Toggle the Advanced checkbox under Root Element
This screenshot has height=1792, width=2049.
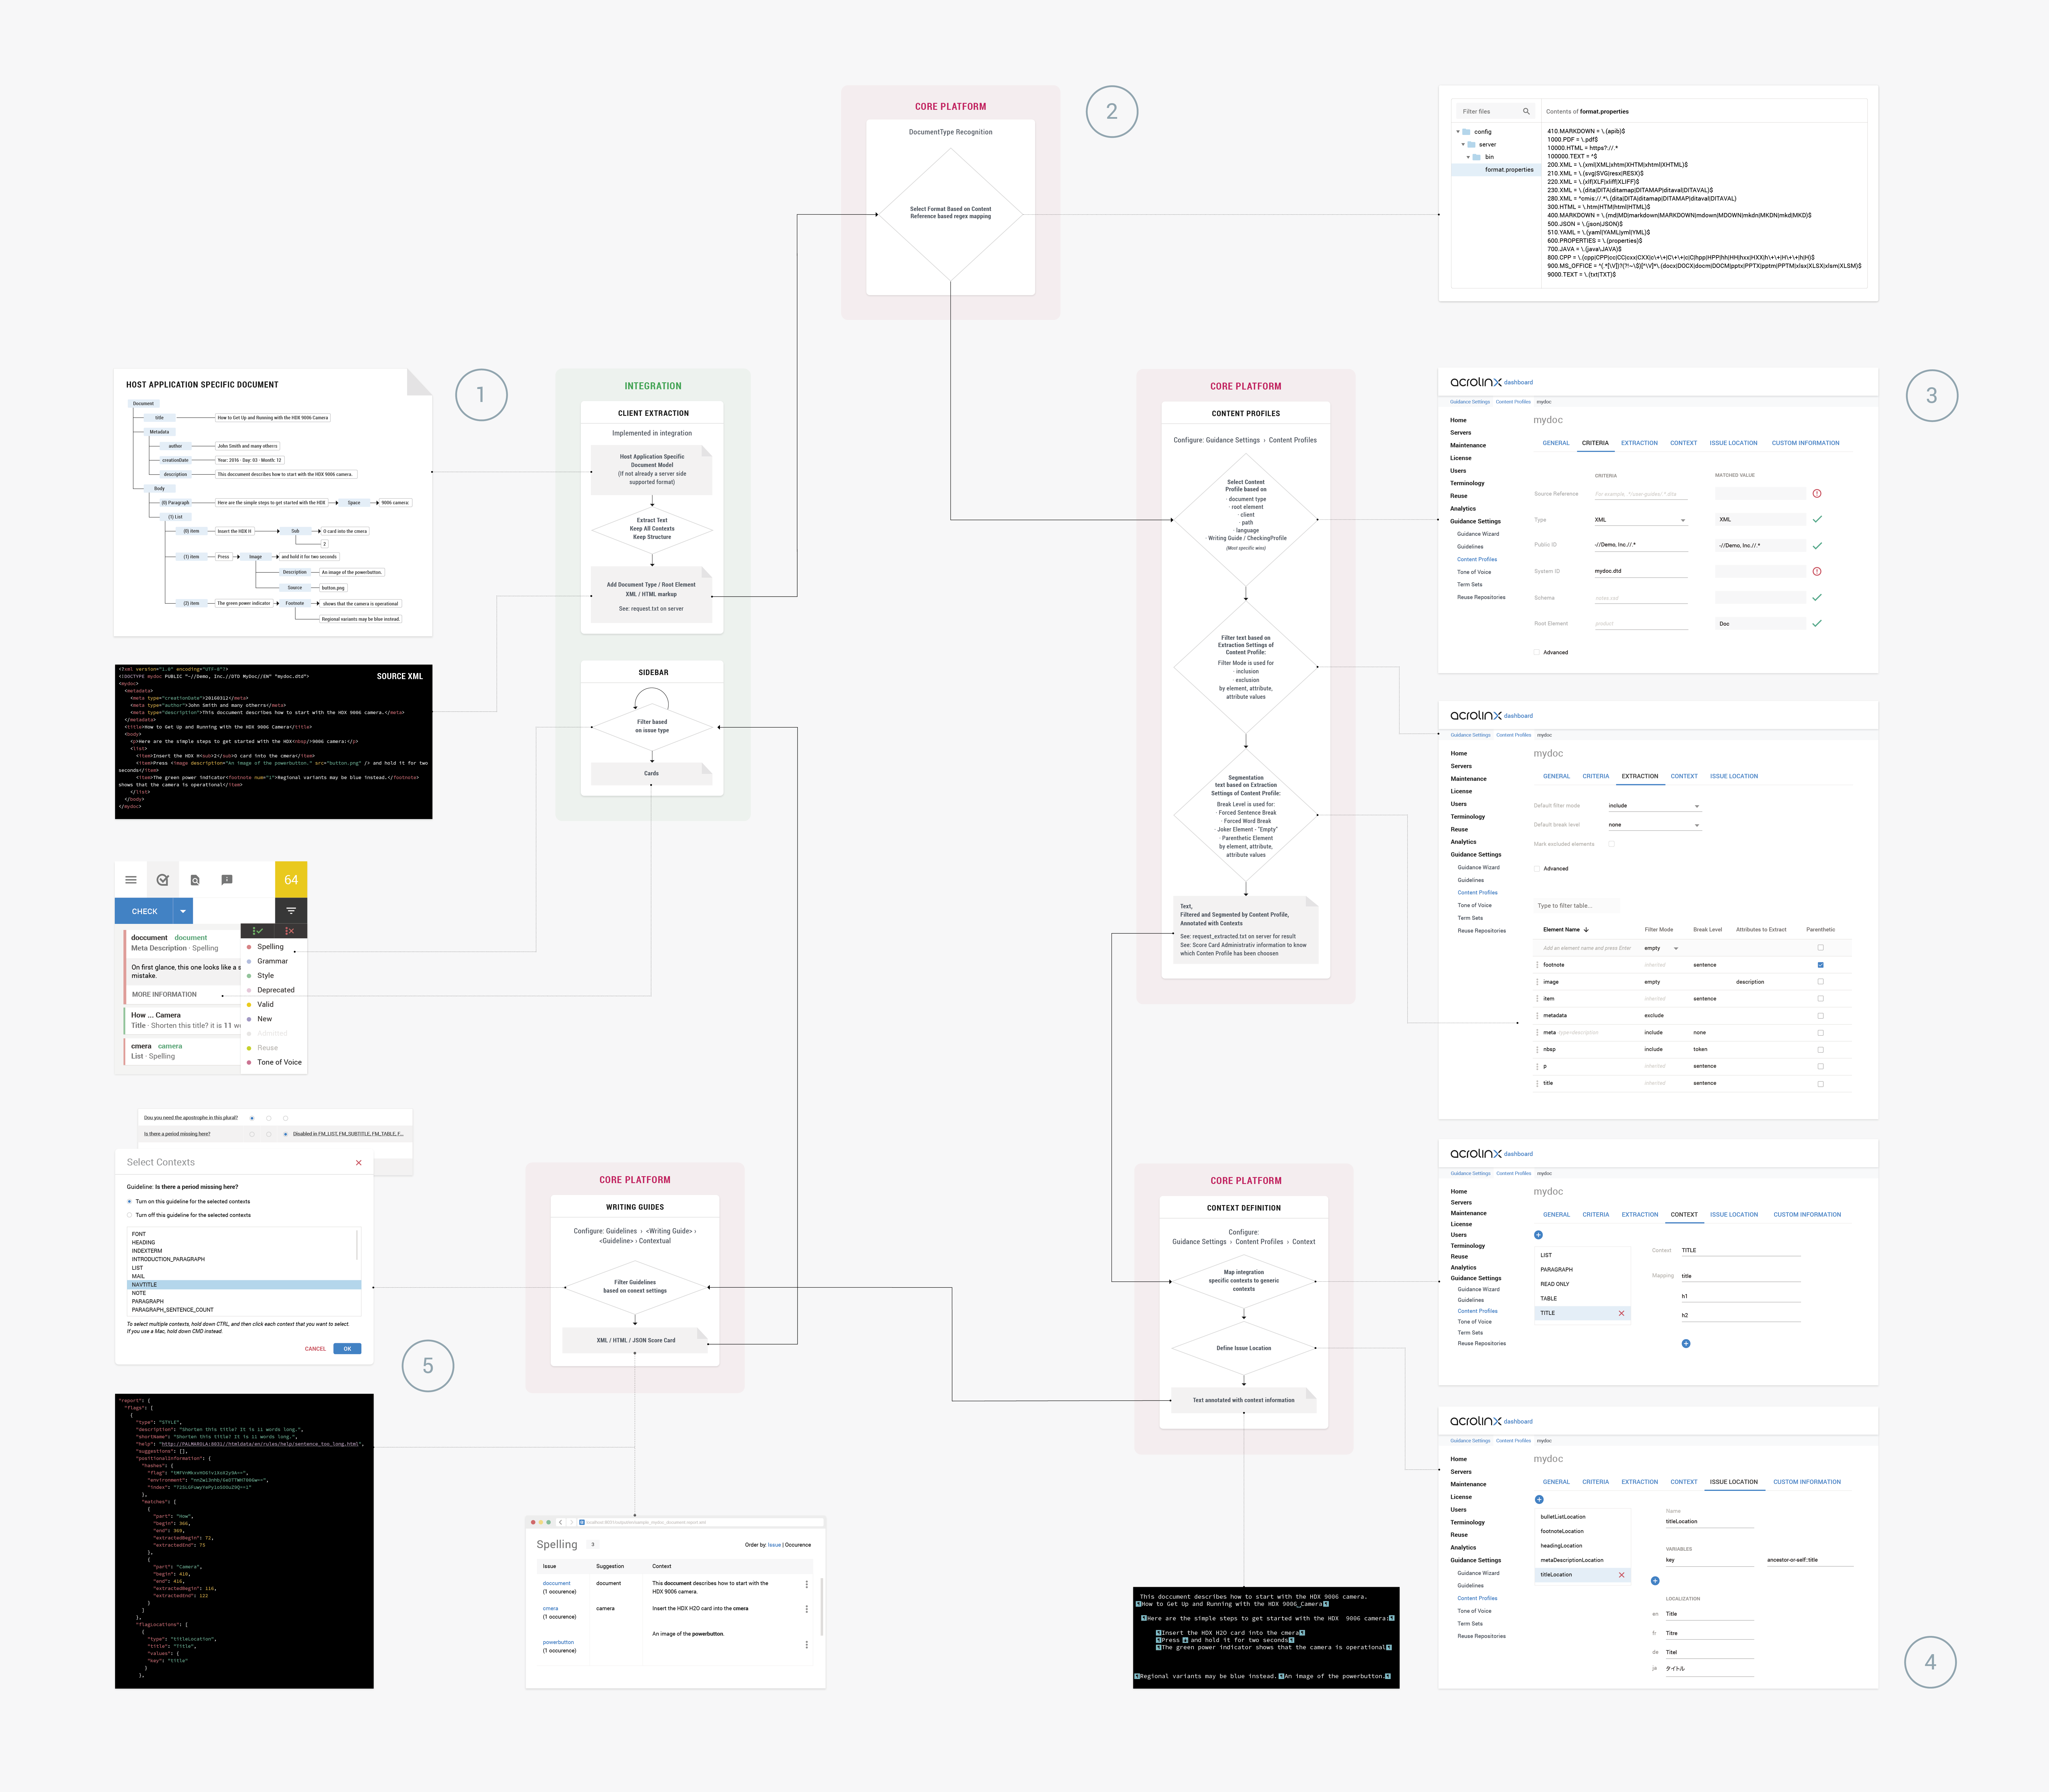(1537, 652)
